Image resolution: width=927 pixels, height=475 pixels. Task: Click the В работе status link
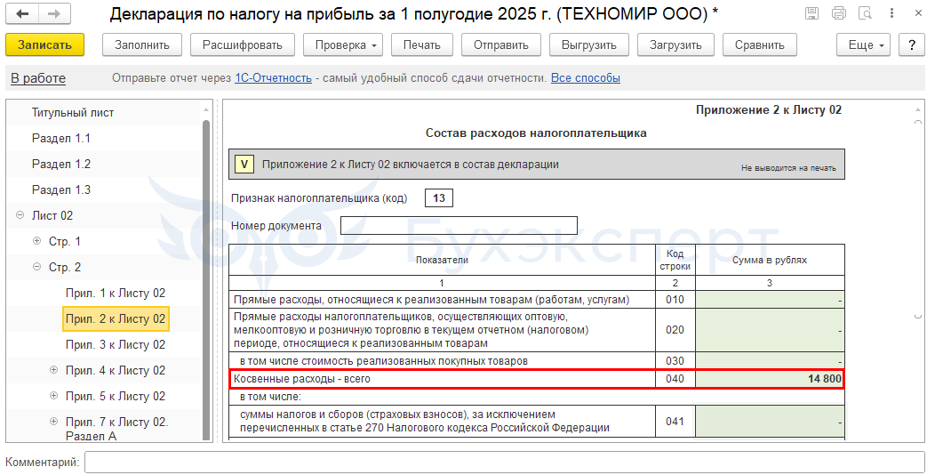click(x=38, y=78)
